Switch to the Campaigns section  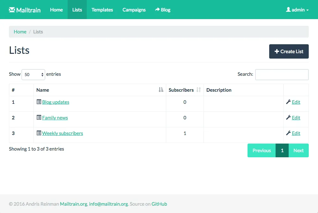(x=134, y=10)
